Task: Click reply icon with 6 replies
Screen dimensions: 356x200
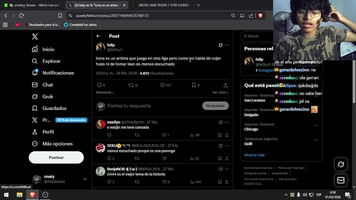Action: click(101, 85)
